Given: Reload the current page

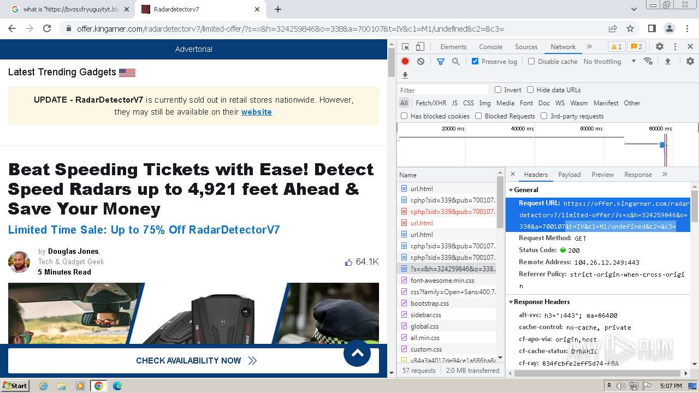Looking at the screenshot, I should click(47, 28).
